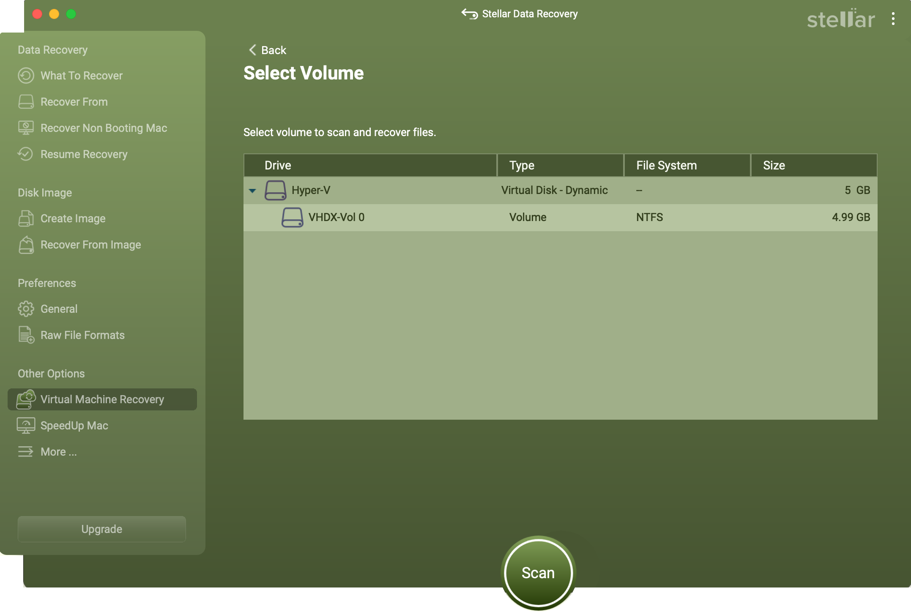Screen dimensions: 911x612
Task: Collapse the Hyper-V drive tree
Action: click(252, 191)
